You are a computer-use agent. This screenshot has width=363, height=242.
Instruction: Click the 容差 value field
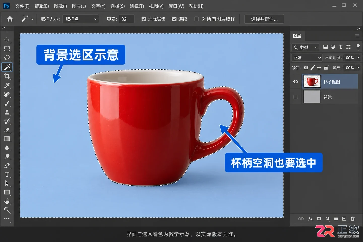(127, 19)
